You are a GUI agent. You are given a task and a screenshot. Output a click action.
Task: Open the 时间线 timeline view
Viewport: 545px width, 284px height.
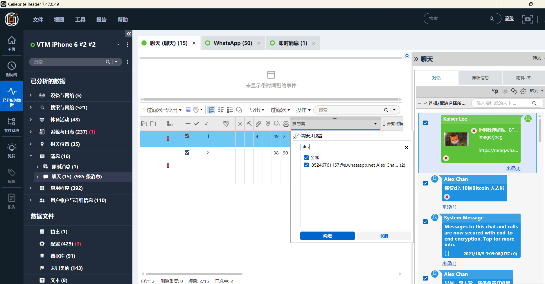point(12,69)
